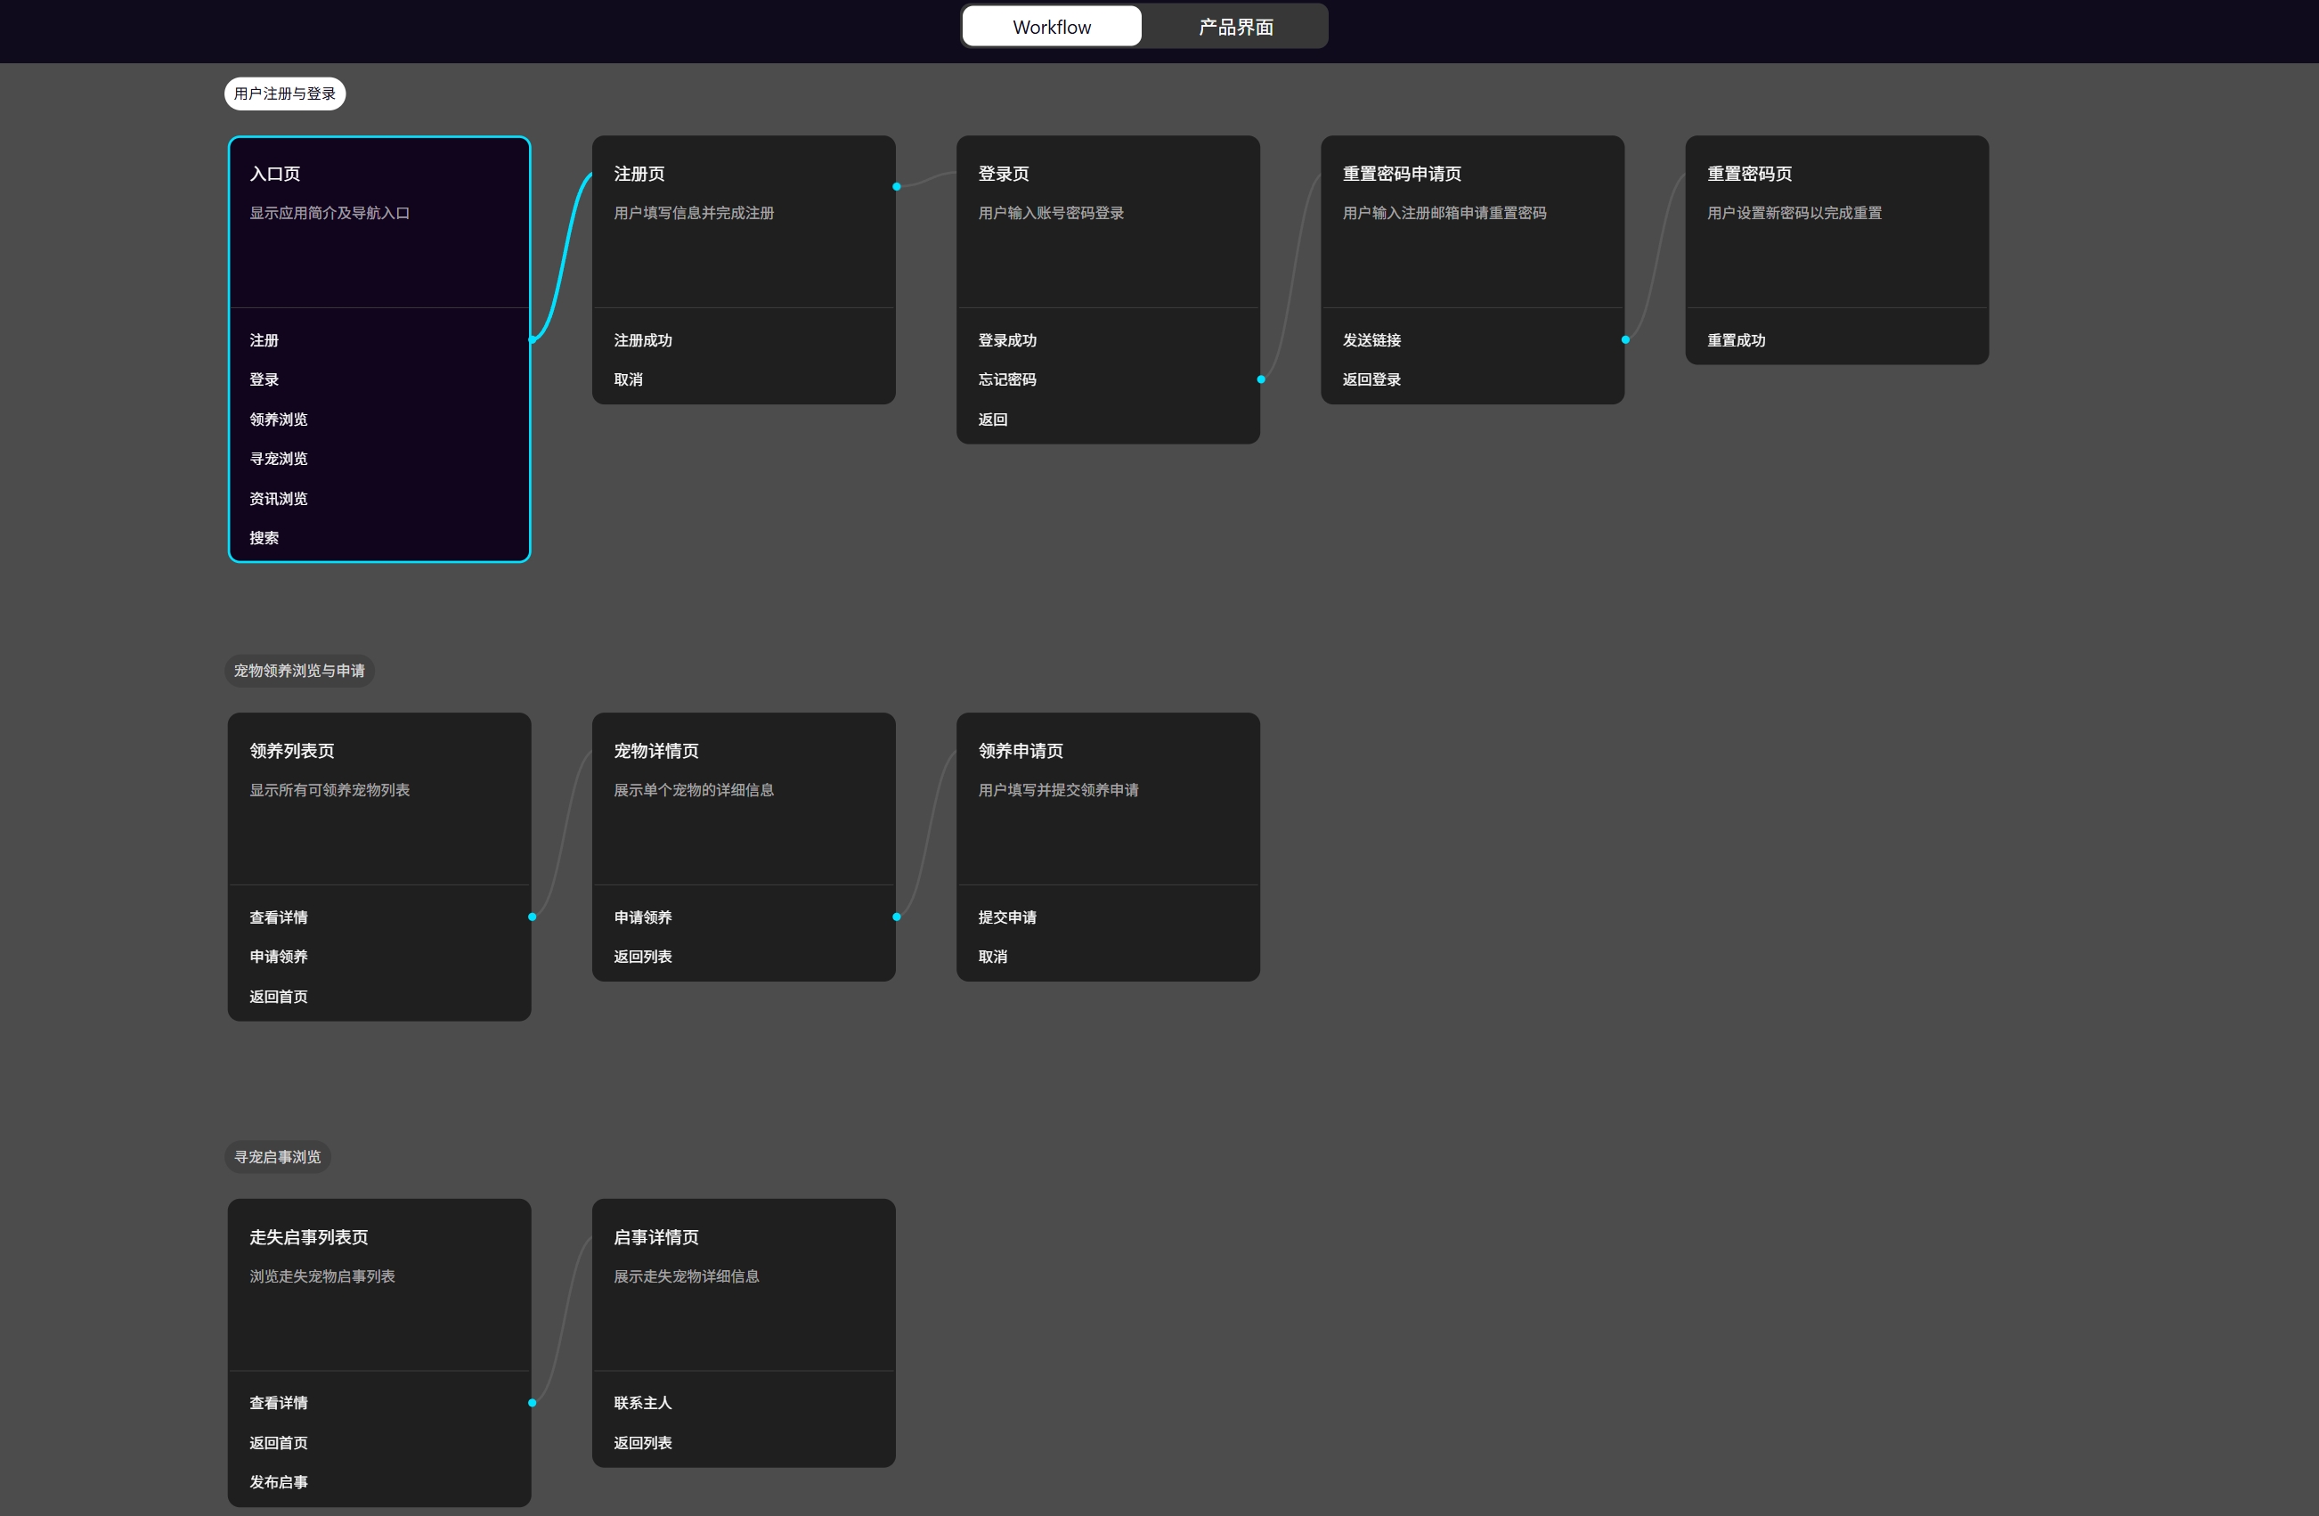Click the connector dot beside 忘记密码
This screenshot has width=2319, height=1516.
click(1261, 379)
